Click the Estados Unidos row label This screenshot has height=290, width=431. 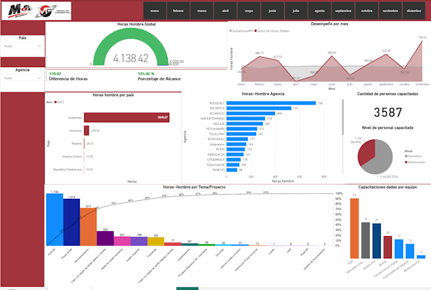pos(72,156)
